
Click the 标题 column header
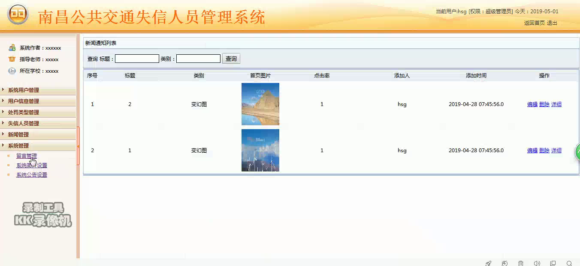coord(130,76)
